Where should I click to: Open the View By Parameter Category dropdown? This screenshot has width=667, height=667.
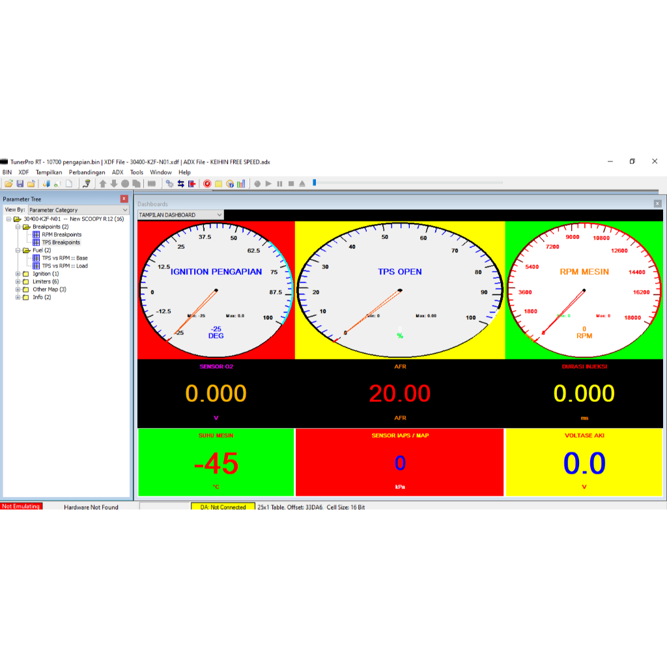(78, 209)
